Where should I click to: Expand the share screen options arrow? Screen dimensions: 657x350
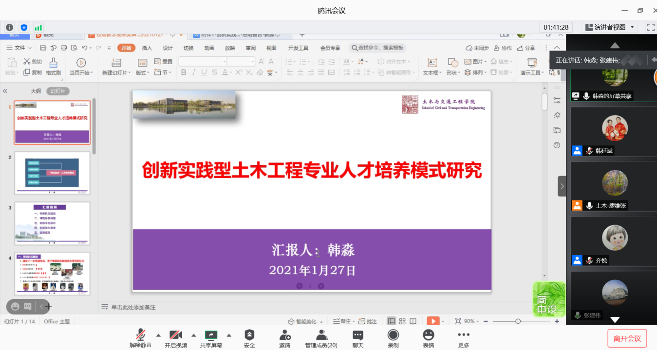(x=229, y=335)
